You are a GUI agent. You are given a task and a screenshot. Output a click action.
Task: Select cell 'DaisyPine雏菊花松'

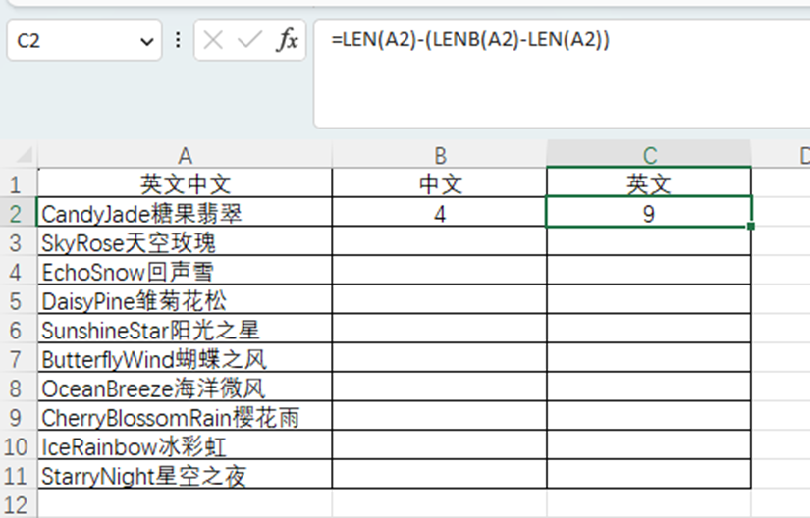(185, 300)
